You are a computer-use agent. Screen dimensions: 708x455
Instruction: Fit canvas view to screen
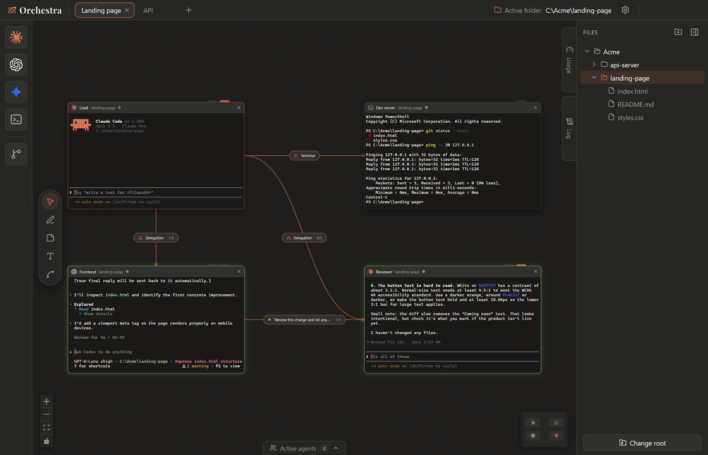pos(47,428)
